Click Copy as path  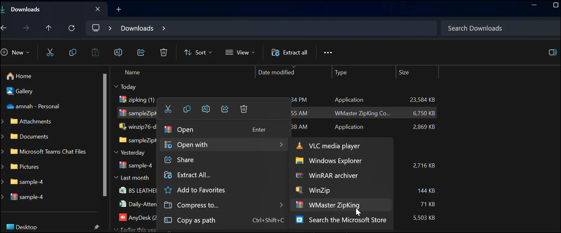(224, 220)
